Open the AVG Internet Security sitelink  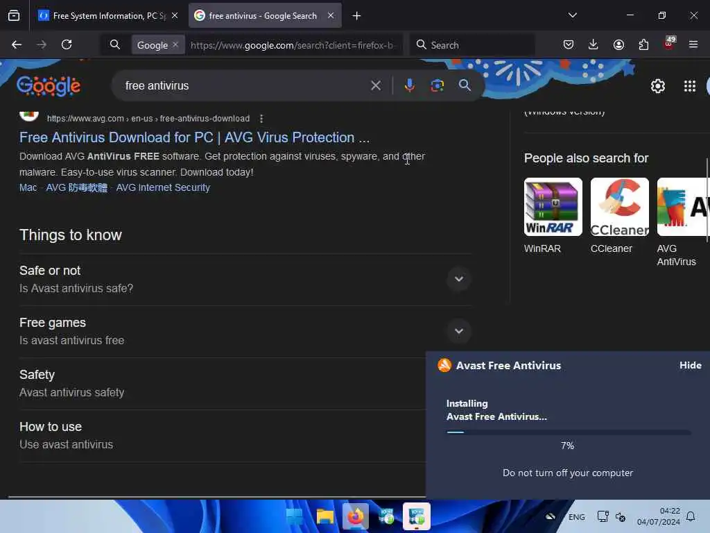(163, 187)
